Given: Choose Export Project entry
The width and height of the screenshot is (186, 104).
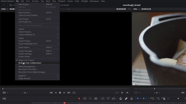Looking at the screenshot, I should tap(37, 41).
